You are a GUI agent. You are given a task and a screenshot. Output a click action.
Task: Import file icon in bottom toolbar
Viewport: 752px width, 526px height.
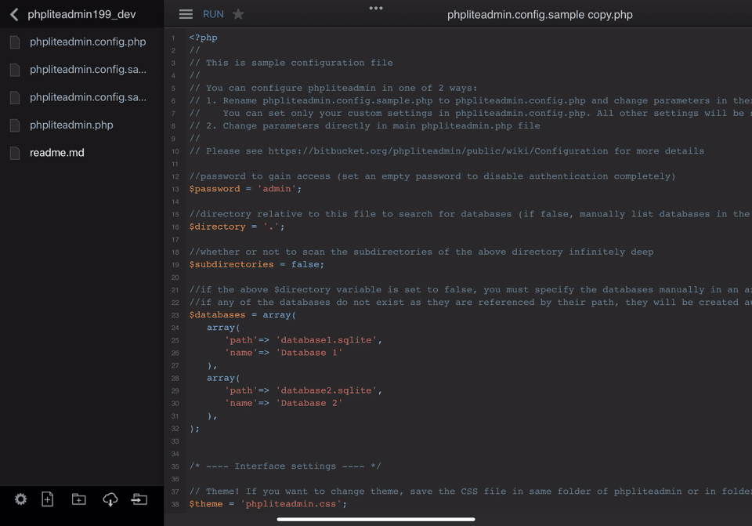(139, 499)
